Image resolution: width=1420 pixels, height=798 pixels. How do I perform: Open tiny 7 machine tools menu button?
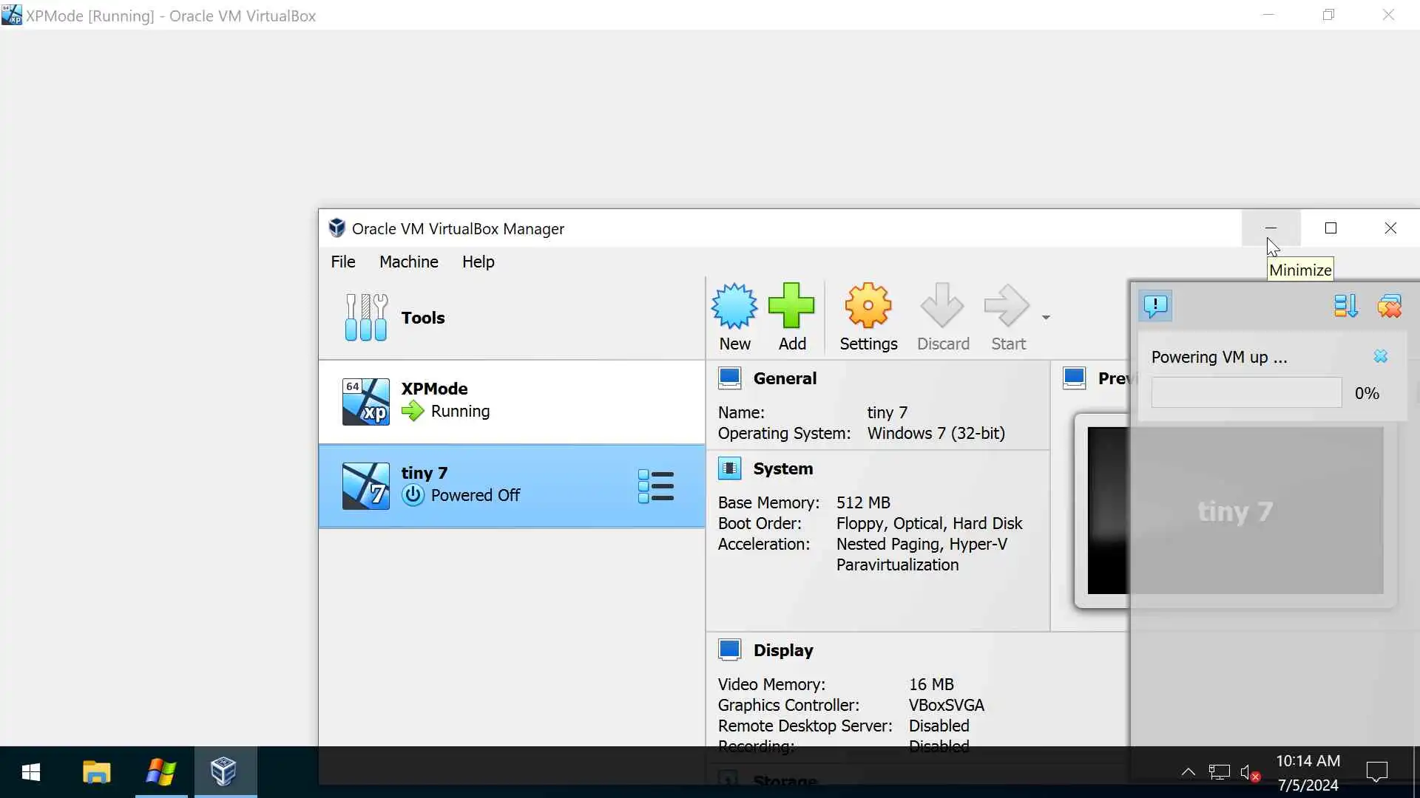[655, 486]
